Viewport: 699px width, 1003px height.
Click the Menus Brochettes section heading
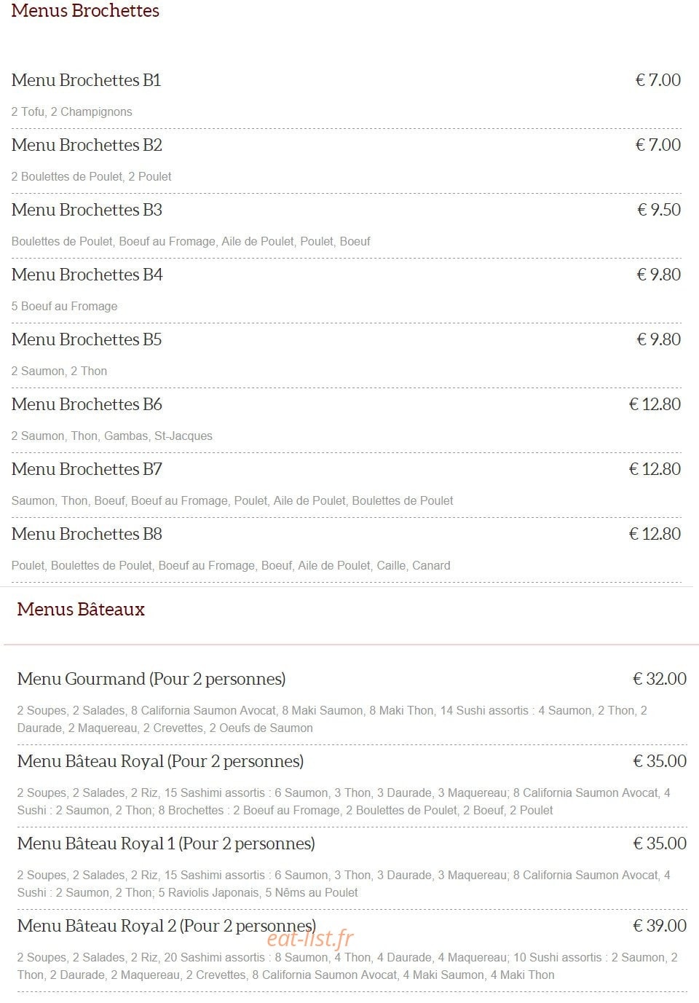pyautogui.click(x=85, y=11)
